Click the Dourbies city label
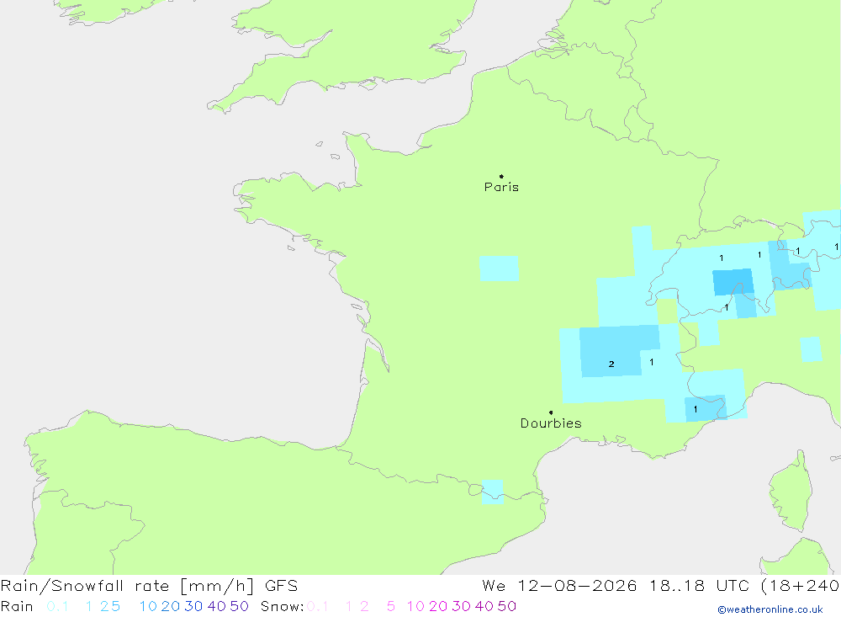 (551, 423)
